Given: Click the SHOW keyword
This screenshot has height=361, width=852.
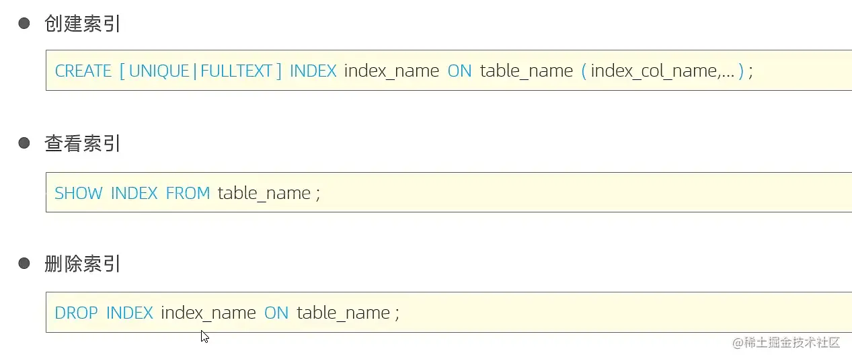Looking at the screenshot, I should point(78,194).
